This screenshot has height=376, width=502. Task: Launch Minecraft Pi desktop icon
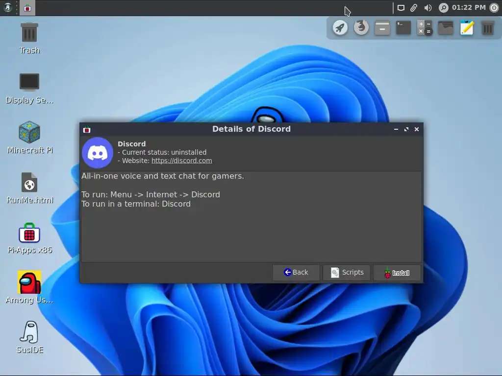(x=29, y=138)
